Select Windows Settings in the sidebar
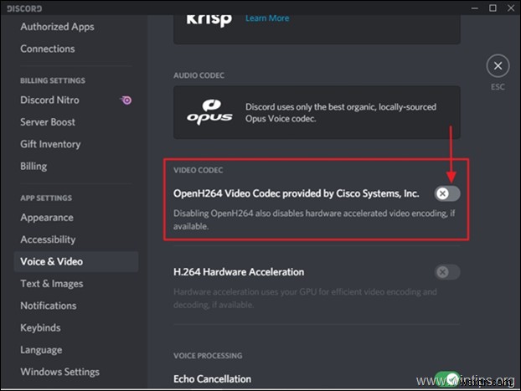This screenshot has width=521, height=391. (x=59, y=372)
